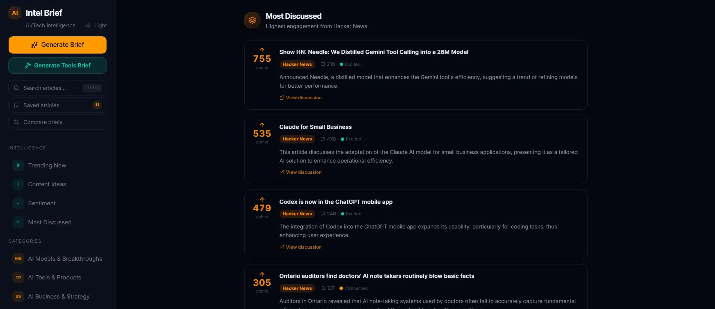Focus the Search articles field
The width and height of the screenshot is (715, 309).
click(x=57, y=88)
